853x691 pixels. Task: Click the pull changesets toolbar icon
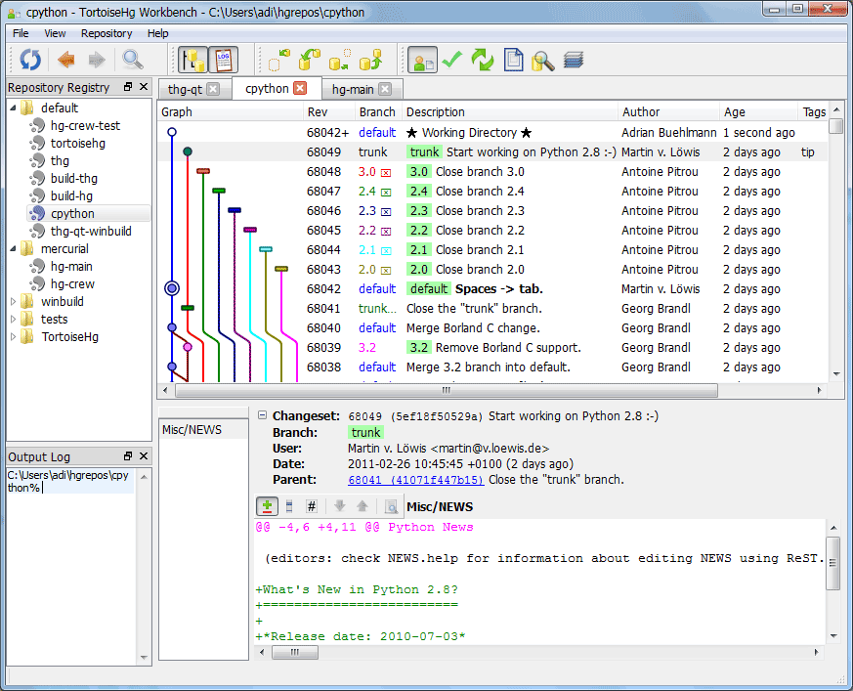pyautogui.click(x=310, y=60)
